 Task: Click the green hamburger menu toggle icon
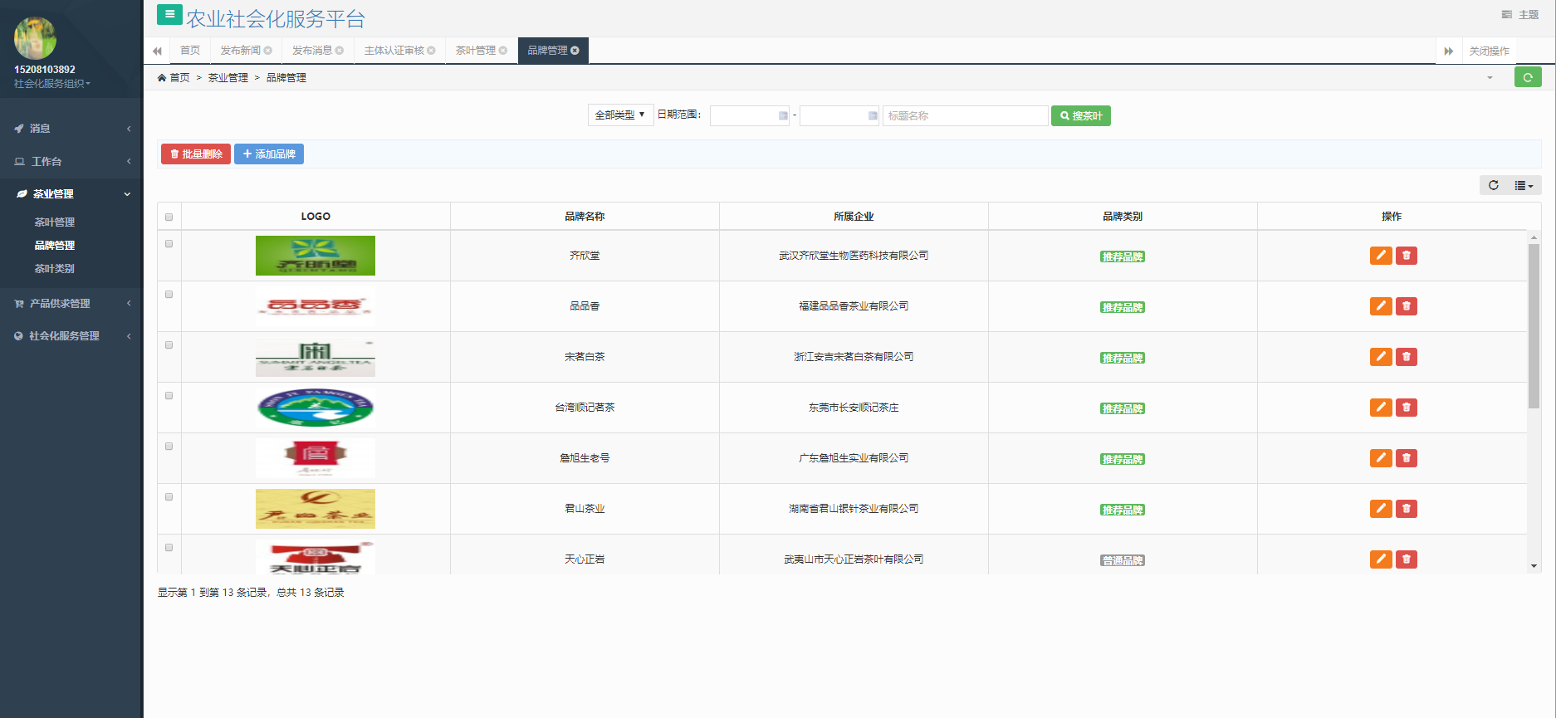(x=169, y=14)
